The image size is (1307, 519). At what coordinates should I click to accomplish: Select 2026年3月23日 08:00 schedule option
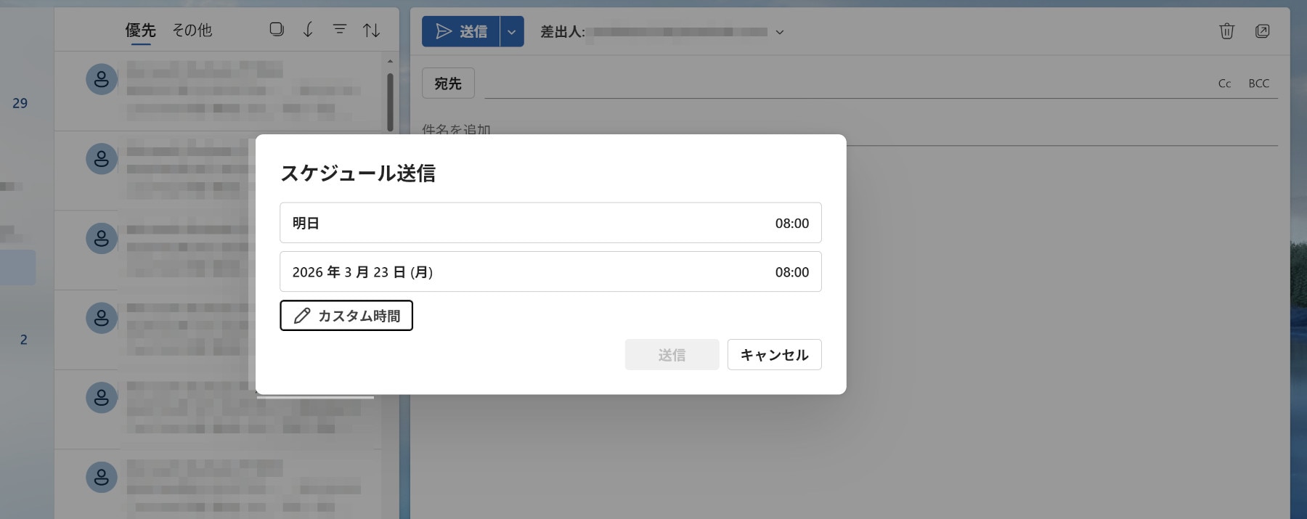click(x=550, y=271)
